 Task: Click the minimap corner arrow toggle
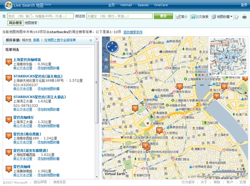210,74
